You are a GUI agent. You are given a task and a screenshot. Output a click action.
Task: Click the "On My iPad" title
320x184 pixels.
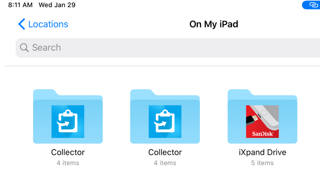[214, 24]
